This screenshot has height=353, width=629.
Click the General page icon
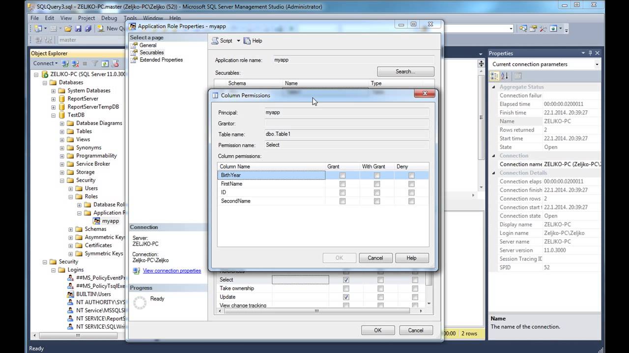pyautogui.click(x=135, y=45)
